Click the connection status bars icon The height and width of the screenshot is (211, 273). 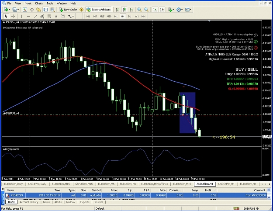coord(236,208)
